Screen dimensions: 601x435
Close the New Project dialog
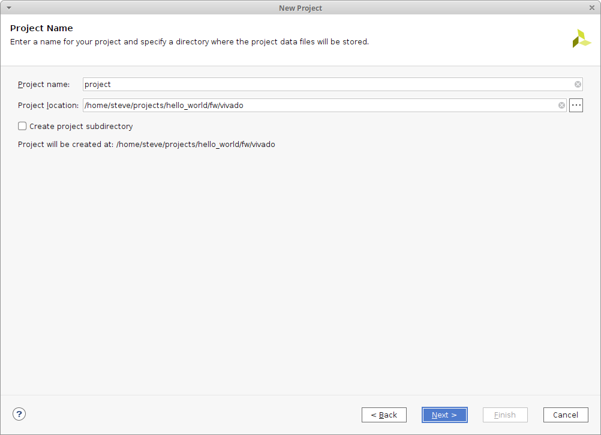592,8
